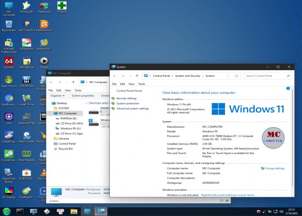Open File Explorer folder on taskbar
Screen dimensions: 302x216
click(x=74, y=212)
